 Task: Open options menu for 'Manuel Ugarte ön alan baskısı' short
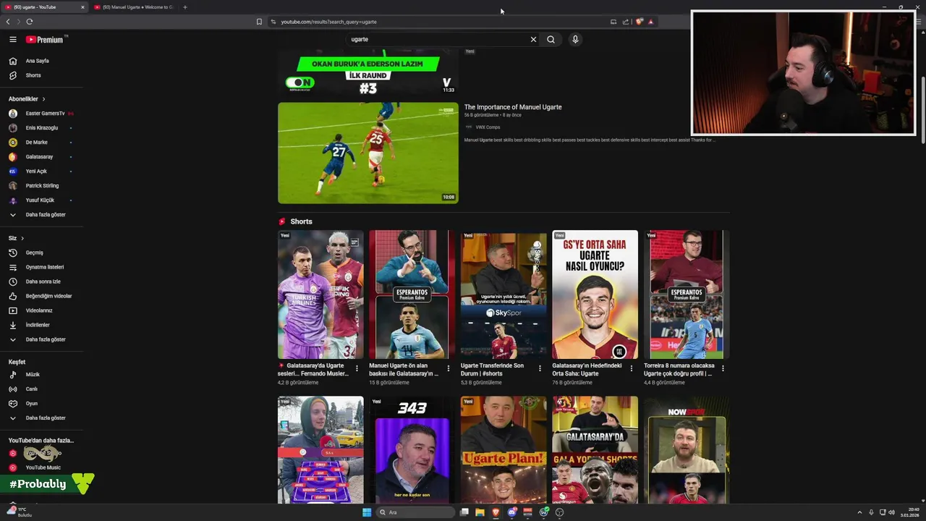(448, 368)
